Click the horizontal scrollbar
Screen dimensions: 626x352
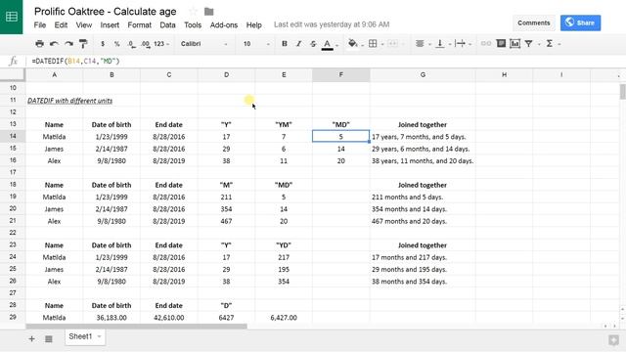136,327
